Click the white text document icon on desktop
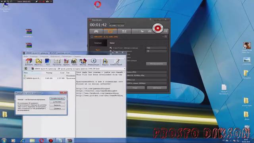The height and width of the screenshot is (143, 254). point(224,89)
